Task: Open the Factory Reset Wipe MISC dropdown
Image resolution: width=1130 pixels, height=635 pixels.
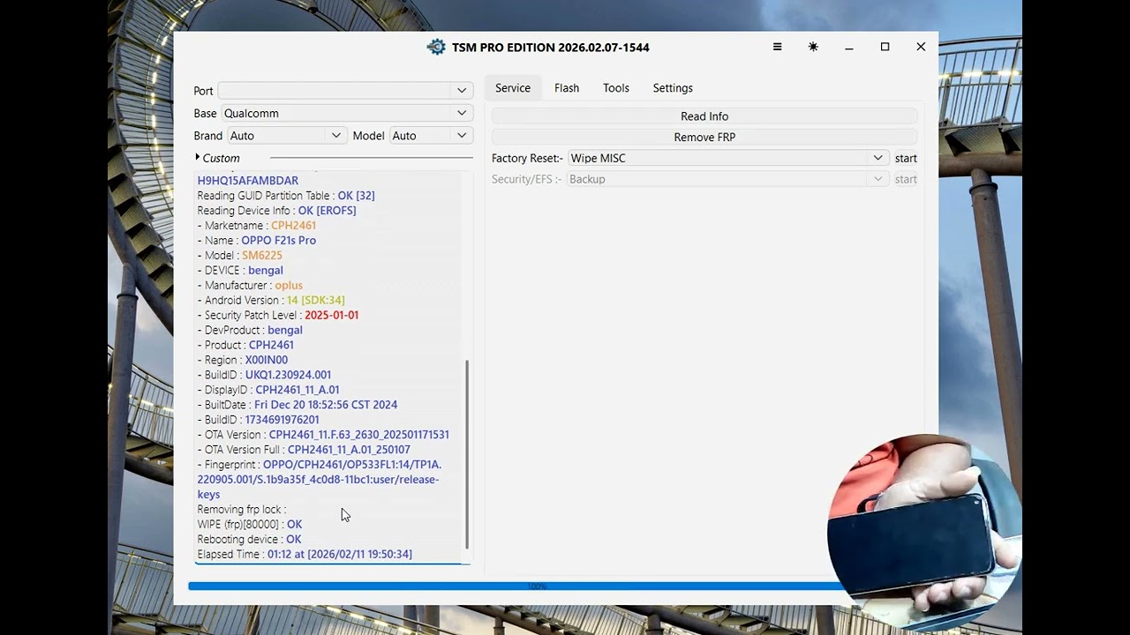Action: click(727, 158)
